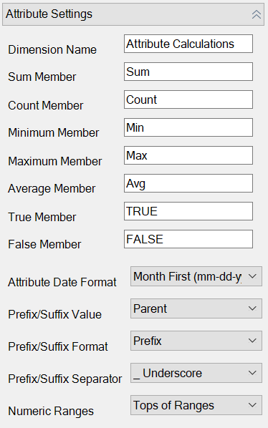Edit the Average Member text box
Image resolution: width=268 pixels, height=428 pixels.
coord(188,183)
